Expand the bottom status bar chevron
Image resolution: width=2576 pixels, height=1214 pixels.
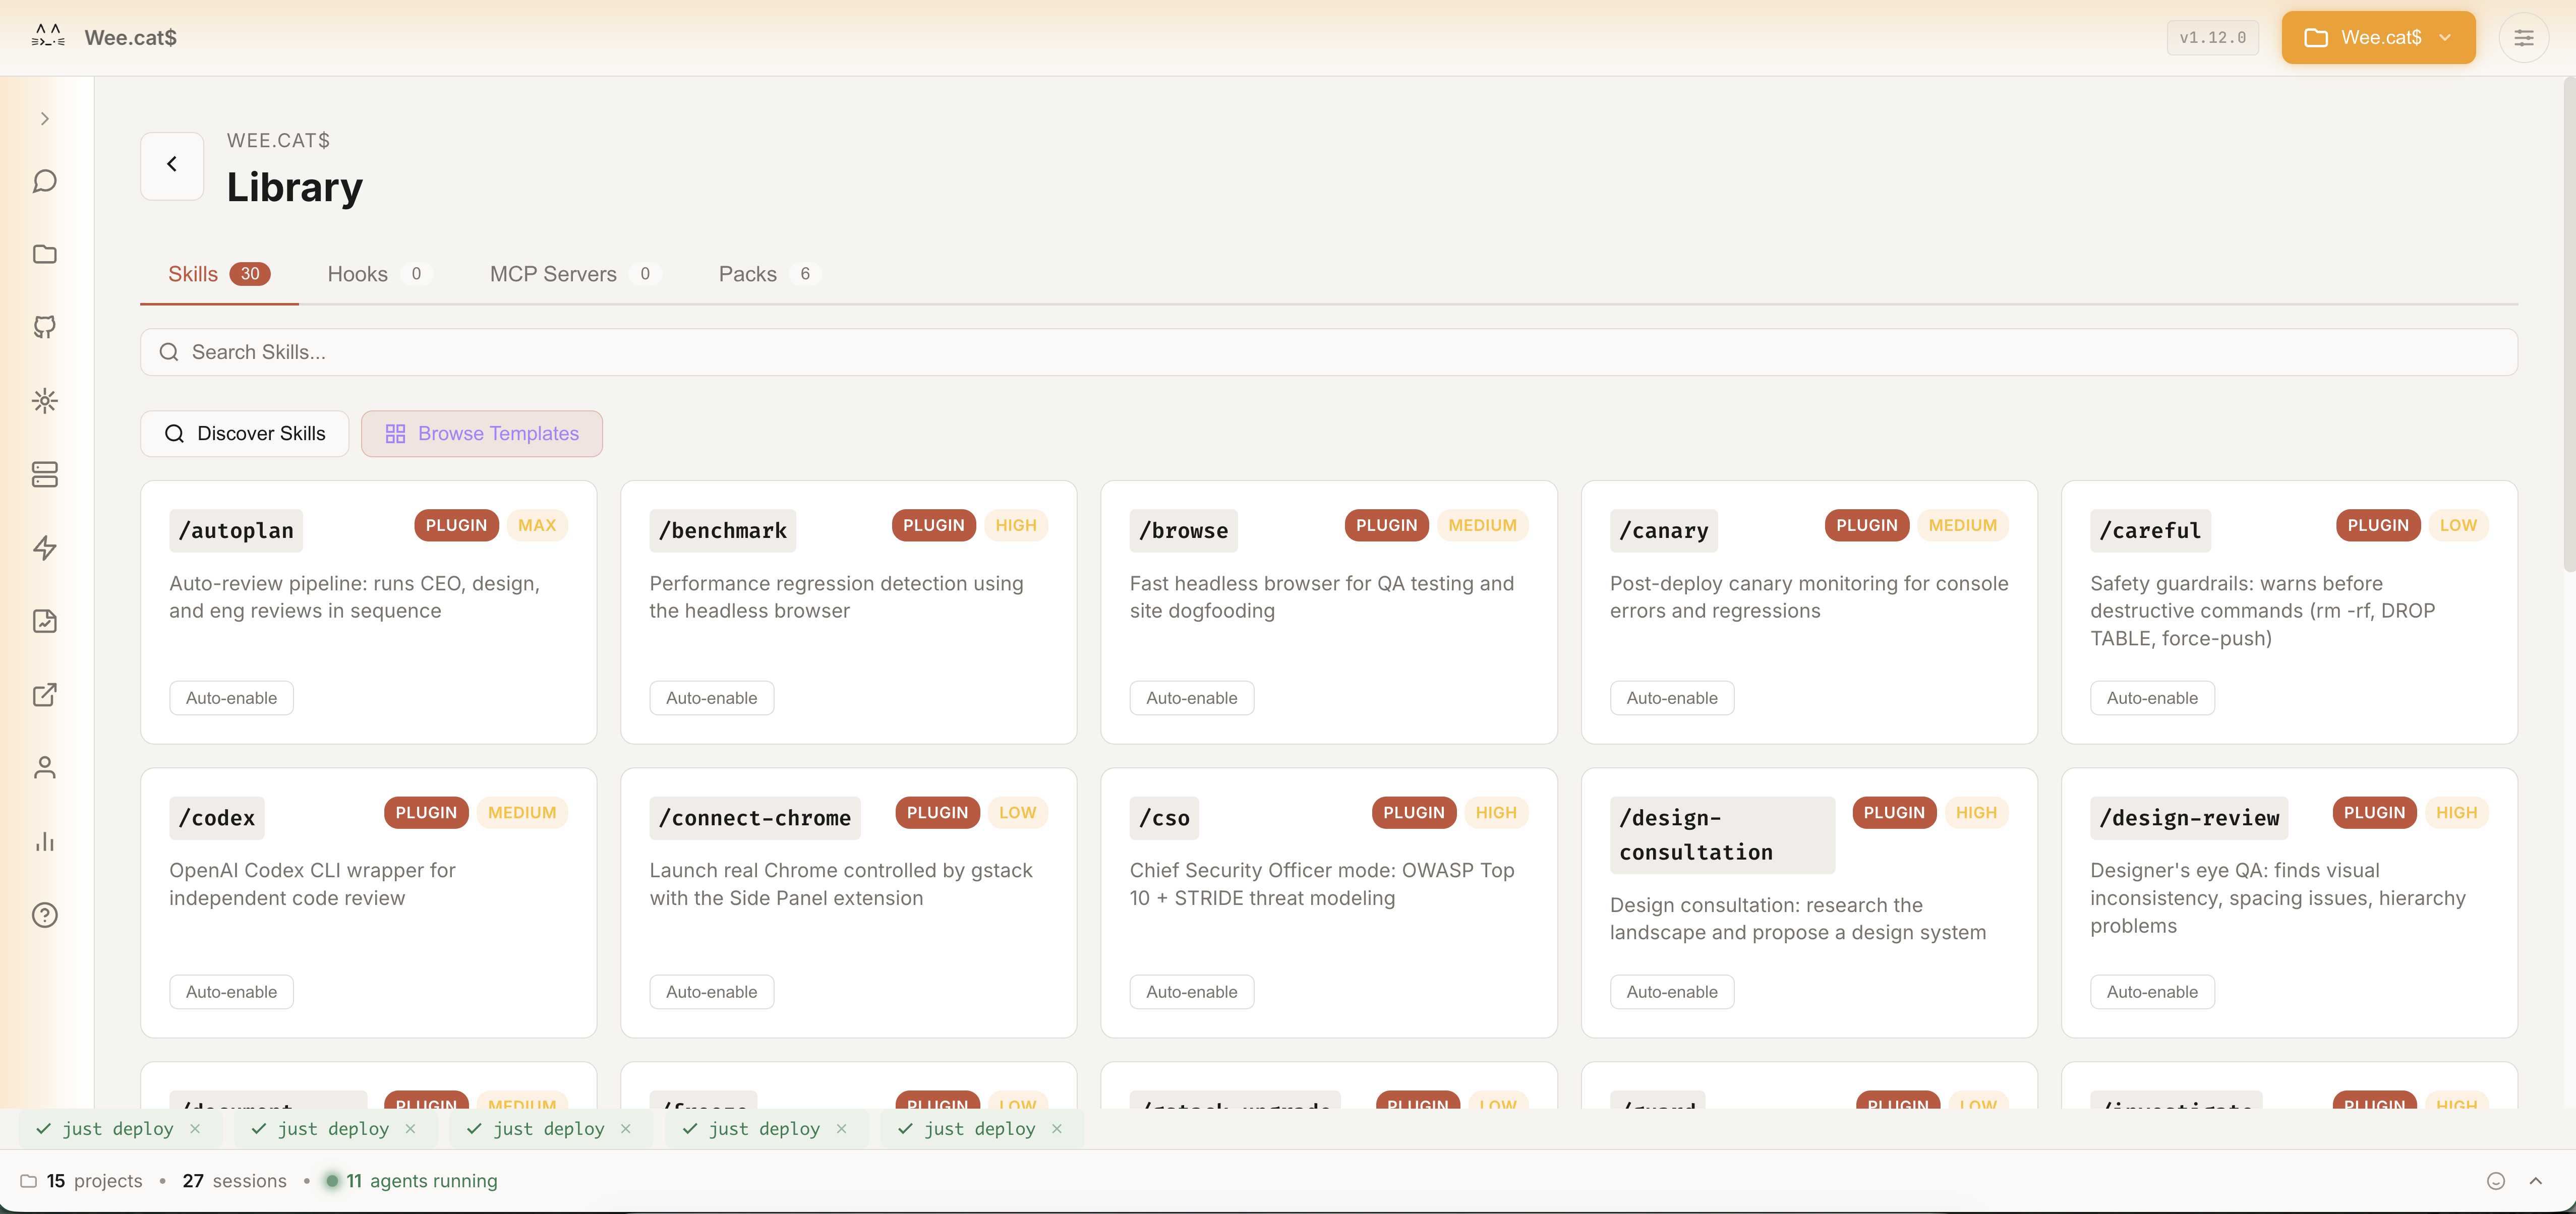[2535, 1181]
